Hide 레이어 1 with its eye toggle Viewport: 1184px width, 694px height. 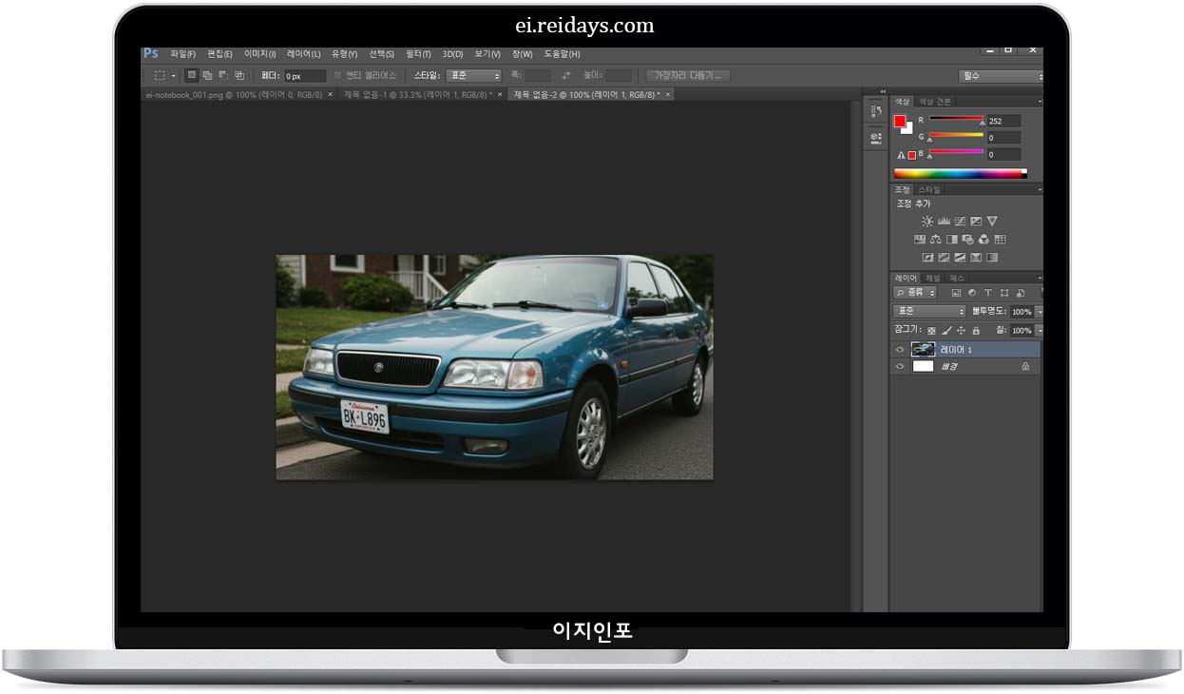coord(900,350)
